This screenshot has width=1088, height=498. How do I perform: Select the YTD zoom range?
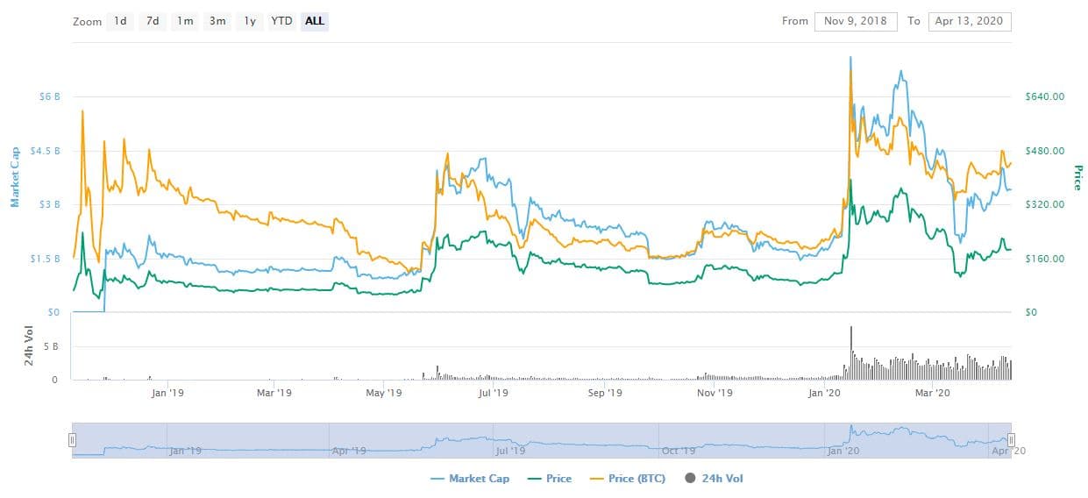coord(281,21)
